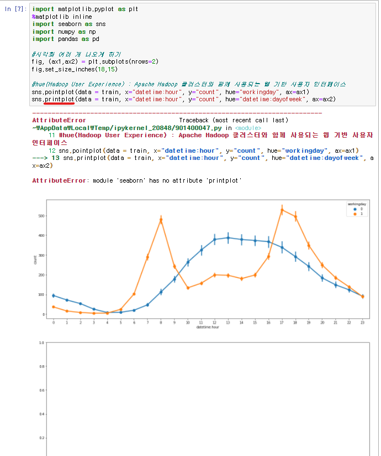The image size is (381, 456).
Task: Click the In [7] cell prompt label
Action: click(x=15, y=9)
